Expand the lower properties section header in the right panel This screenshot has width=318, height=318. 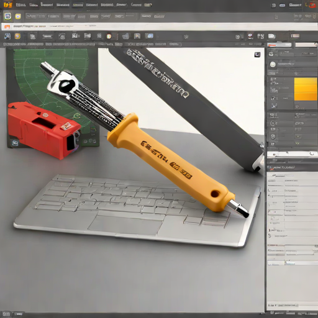(292, 167)
